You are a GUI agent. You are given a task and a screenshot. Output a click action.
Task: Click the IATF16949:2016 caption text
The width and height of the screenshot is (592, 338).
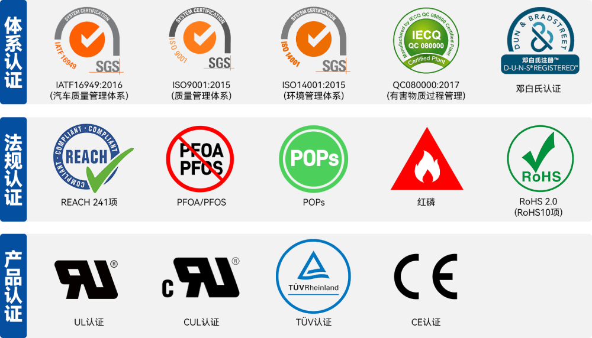(89, 84)
